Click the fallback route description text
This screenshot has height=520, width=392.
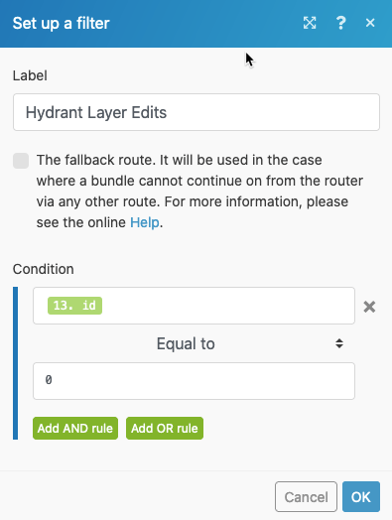point(199,192)
